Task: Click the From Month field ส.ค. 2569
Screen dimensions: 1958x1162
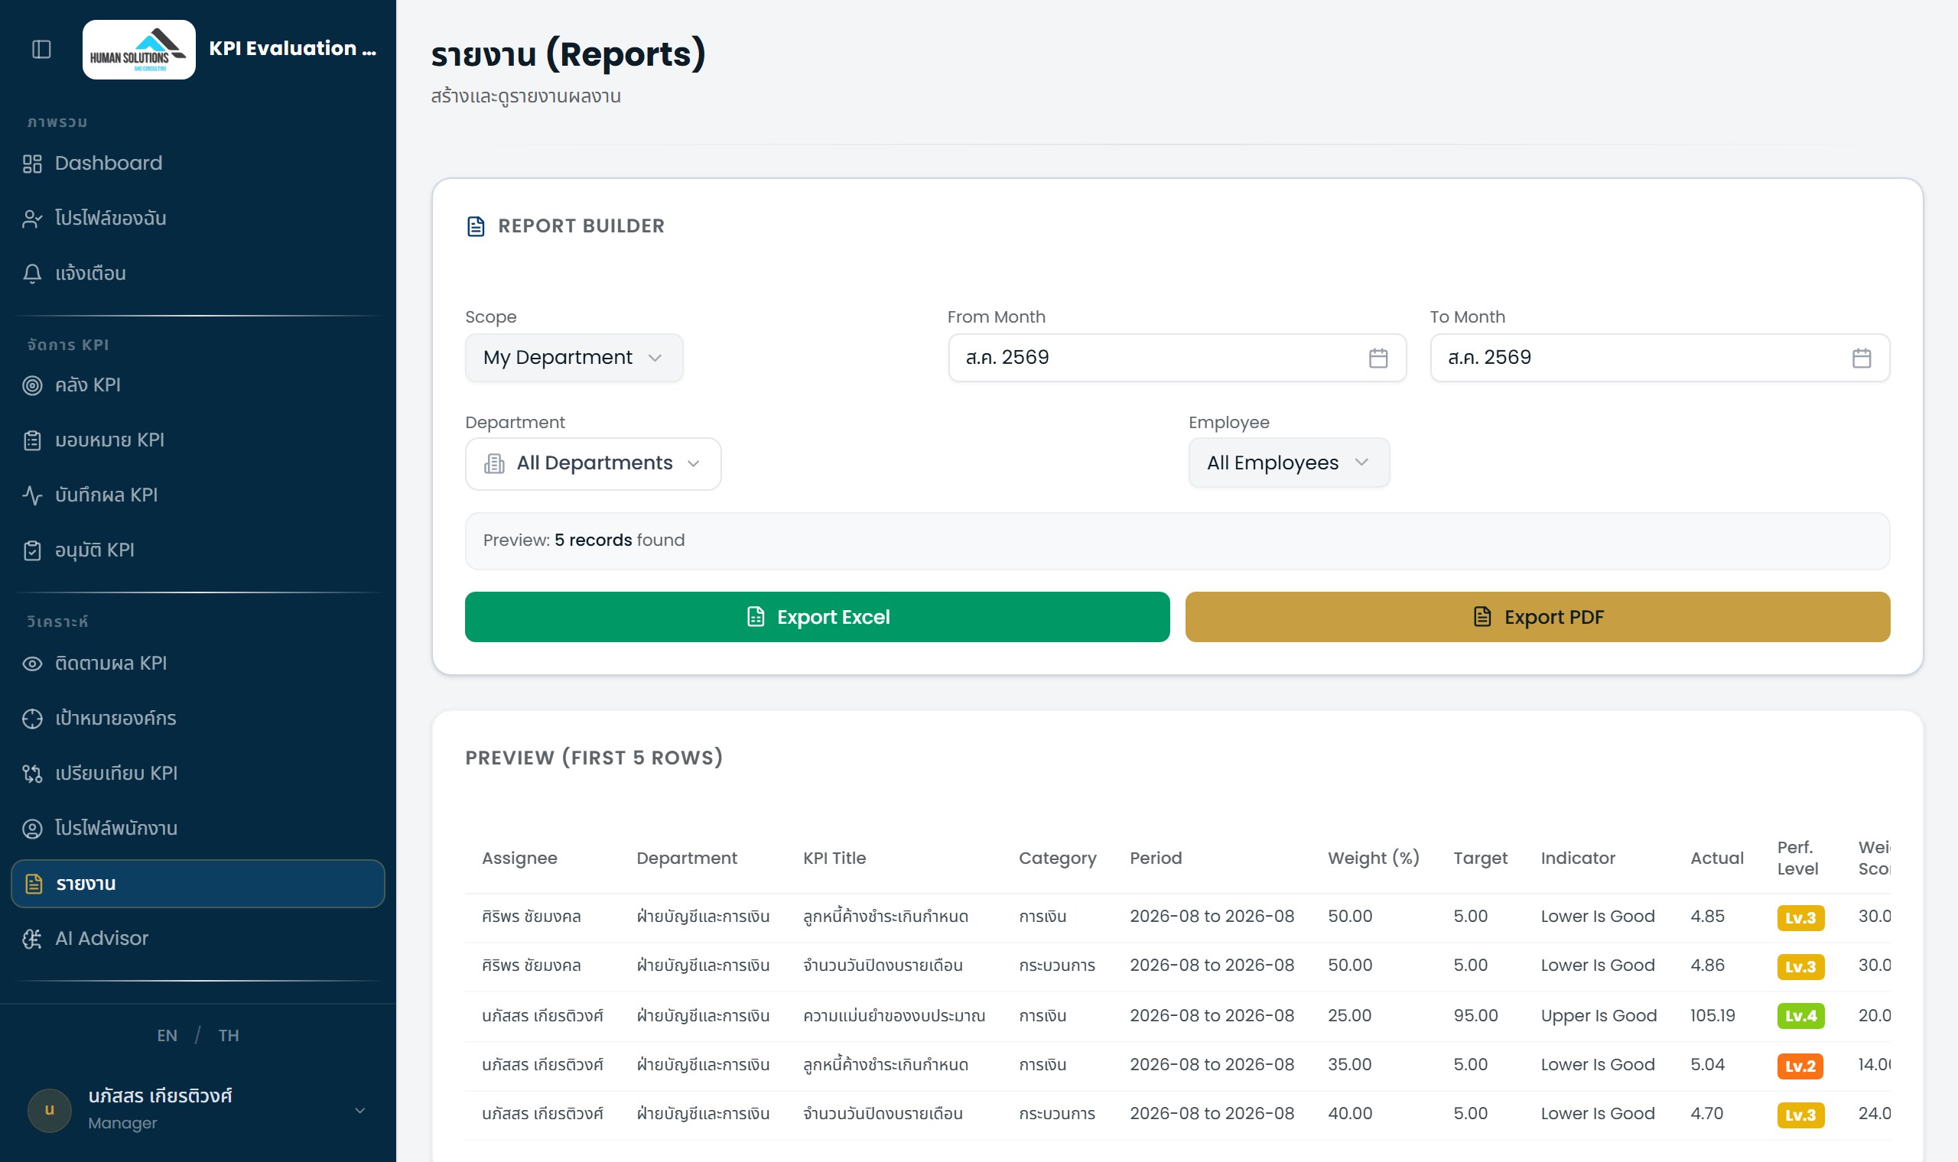Action: click(1176, 358)
